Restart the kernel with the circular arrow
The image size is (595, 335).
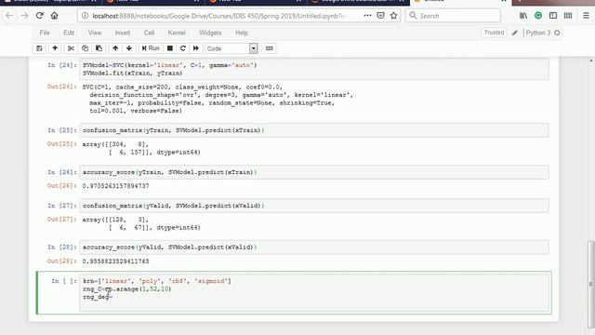coord(183,48)
